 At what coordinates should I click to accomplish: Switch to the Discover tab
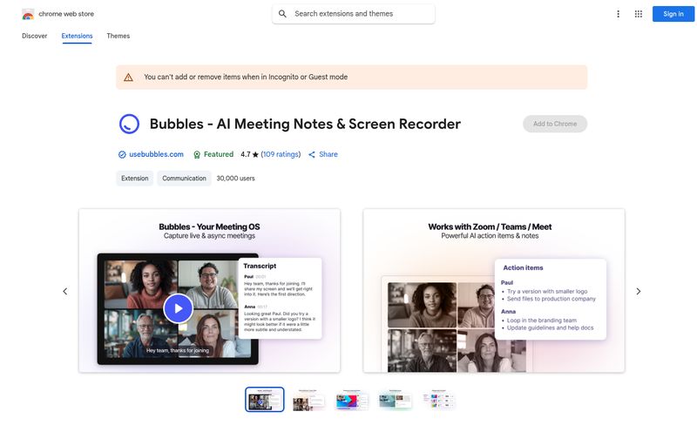(x=34, y=36)
